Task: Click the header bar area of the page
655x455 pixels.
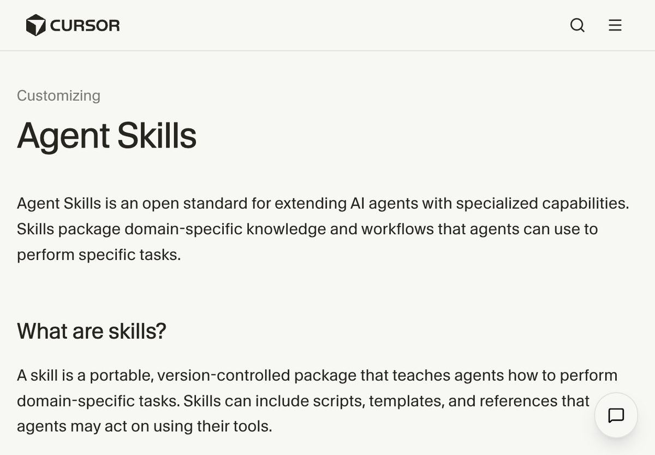Action: click(327, 25)
